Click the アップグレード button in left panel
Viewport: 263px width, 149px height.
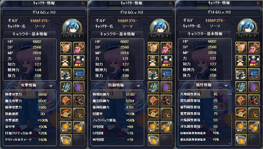(72, 36)
